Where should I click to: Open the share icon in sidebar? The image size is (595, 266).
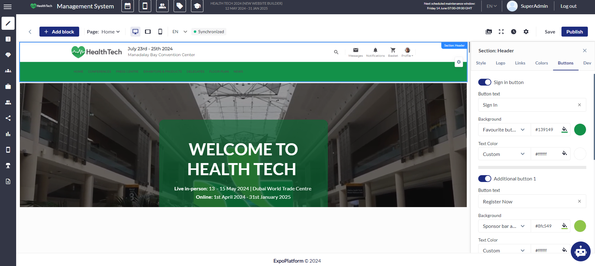(x=8, y=118)
